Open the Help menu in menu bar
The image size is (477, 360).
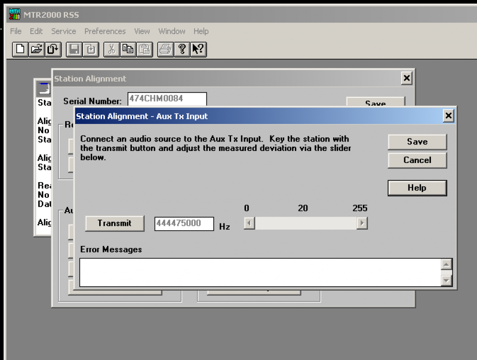click(201, 31)
